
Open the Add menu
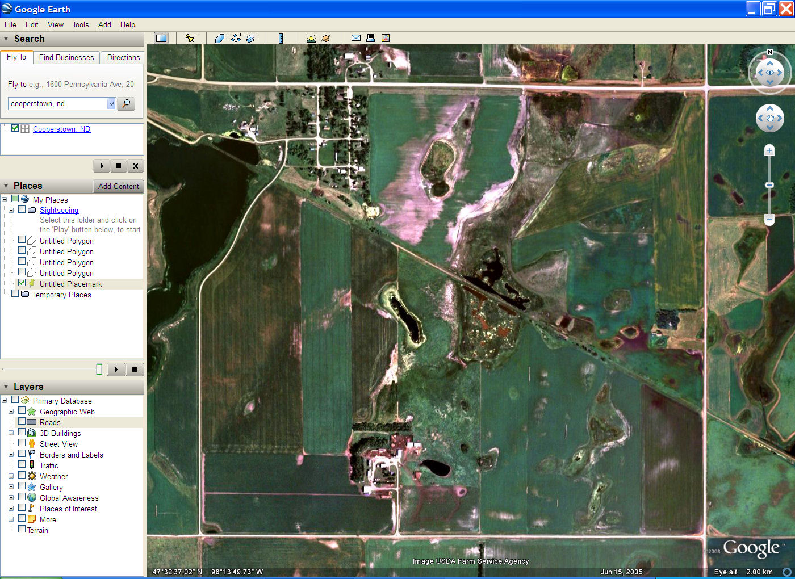coord(104,24)
